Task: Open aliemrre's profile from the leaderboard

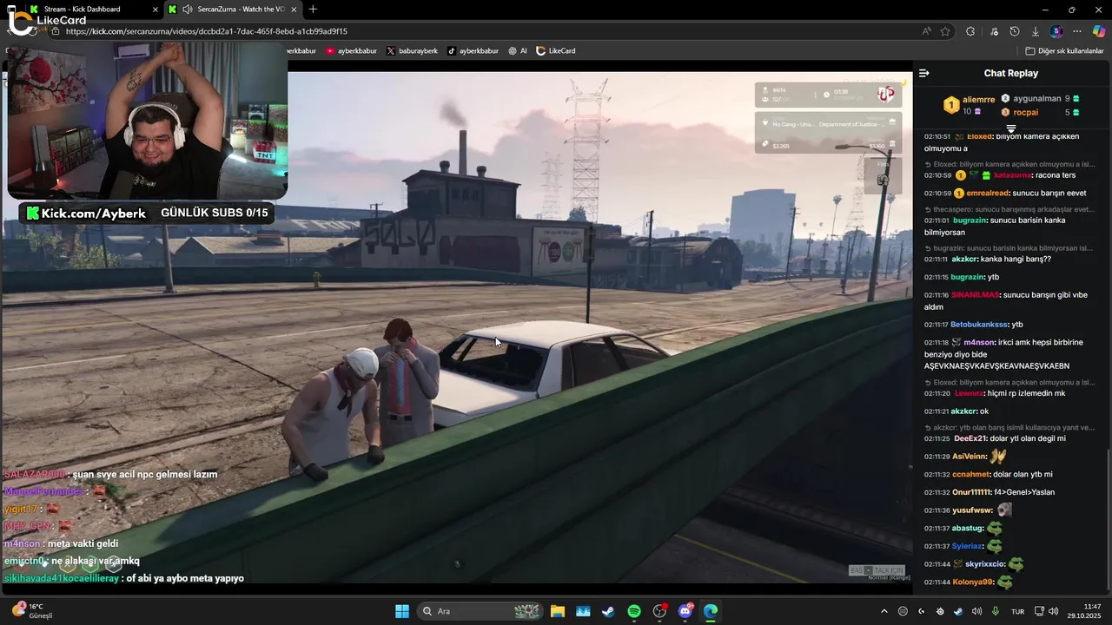Action: (978, 100)
